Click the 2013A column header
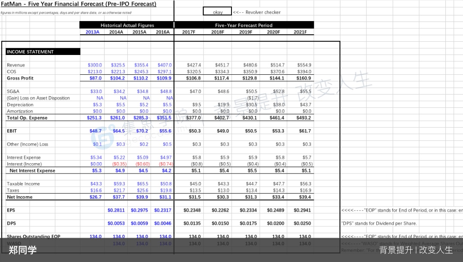 [x=93, y=32]
